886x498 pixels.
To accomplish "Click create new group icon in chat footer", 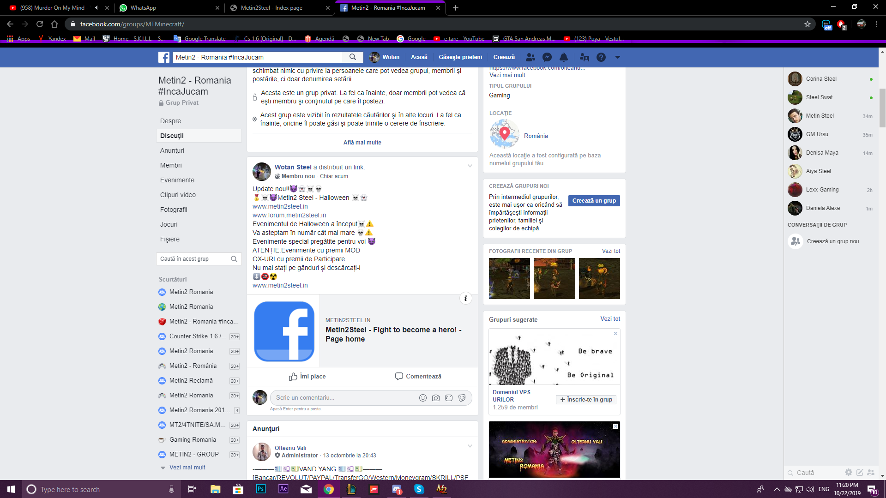I will 871,472.
